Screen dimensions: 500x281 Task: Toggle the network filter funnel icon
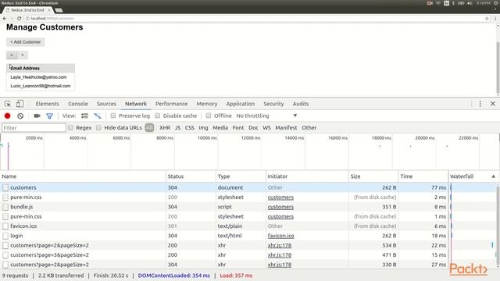point(49,116)
